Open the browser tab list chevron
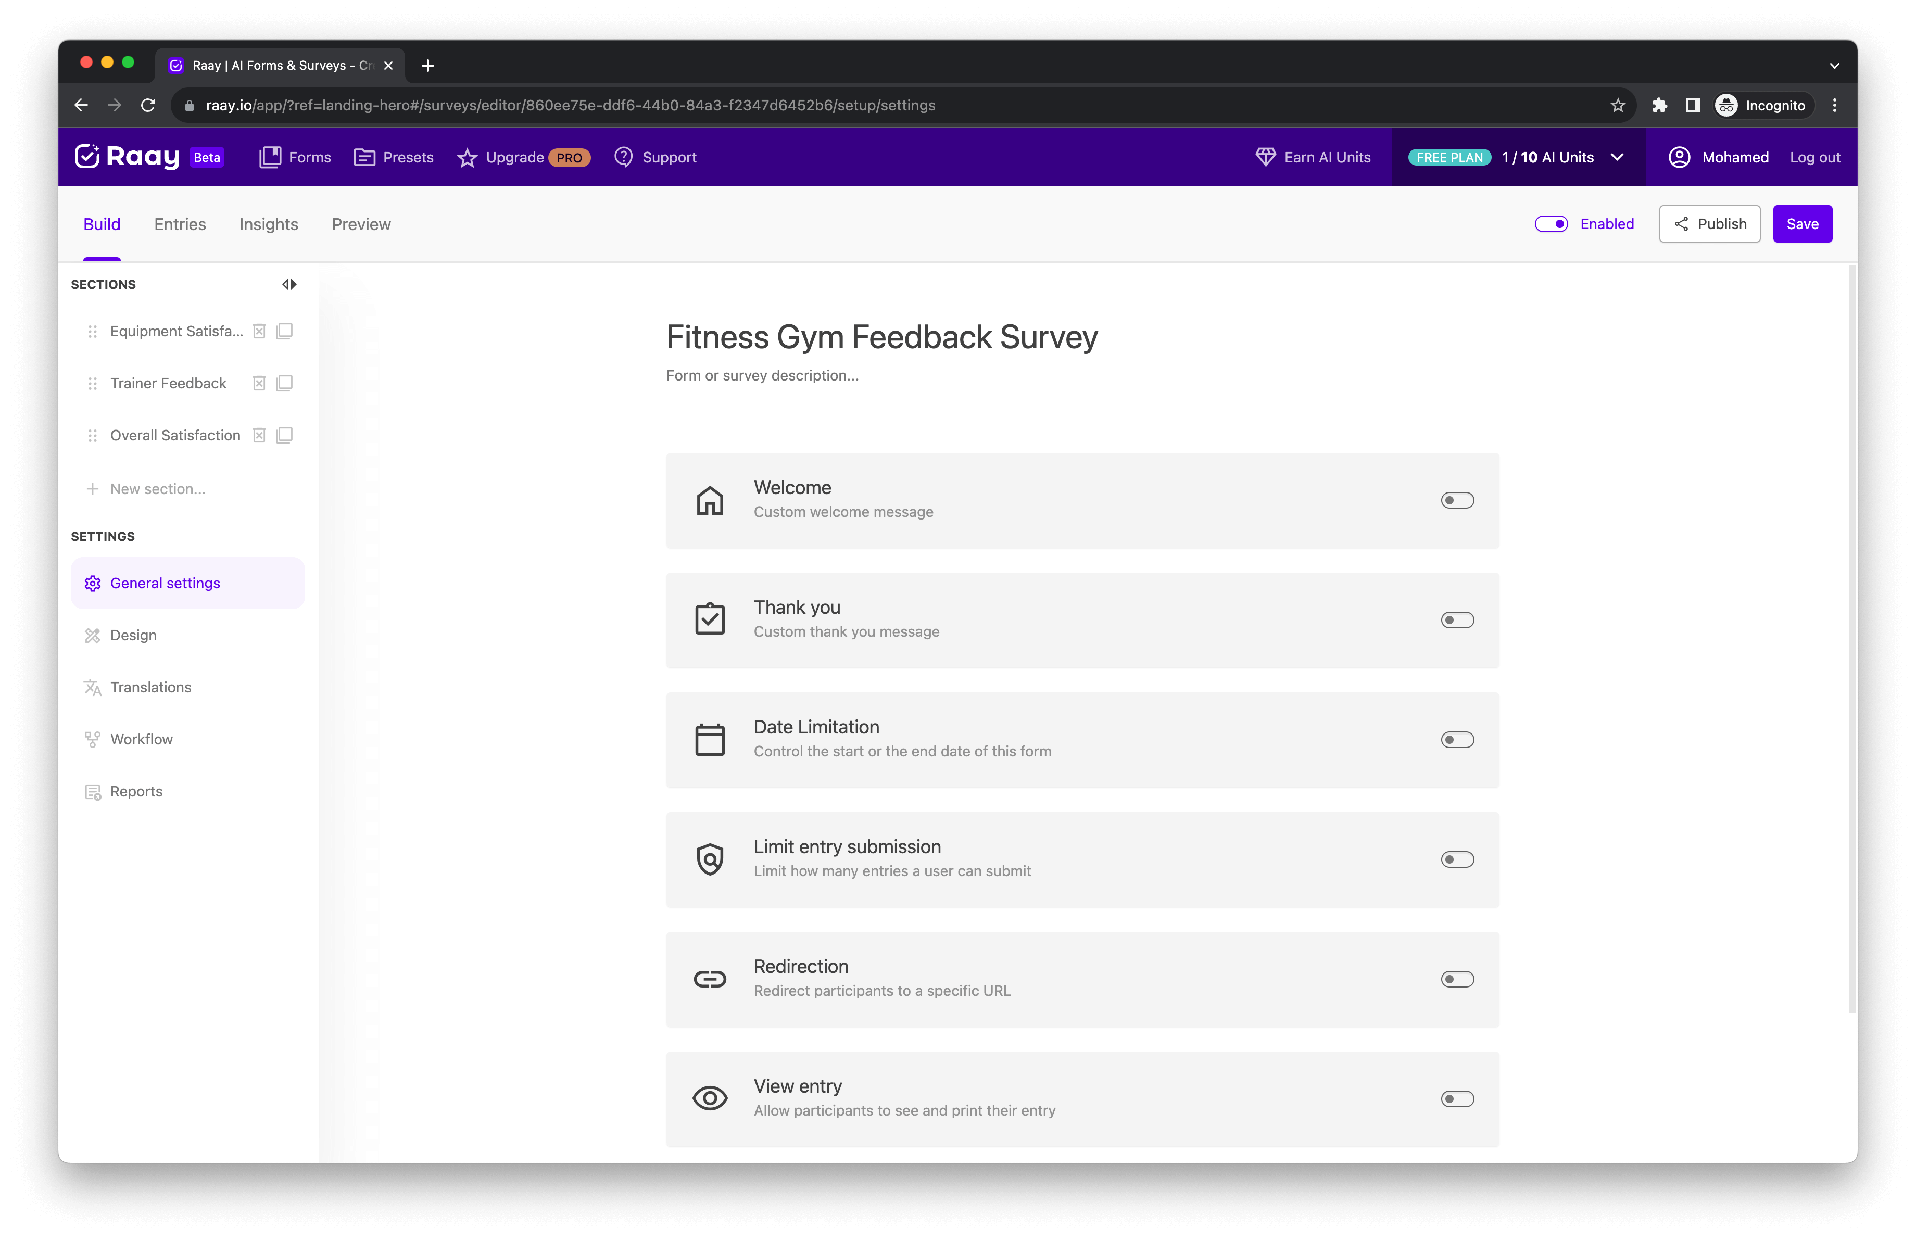This screenshot has height=1240, width=1916. [1835, 65]
